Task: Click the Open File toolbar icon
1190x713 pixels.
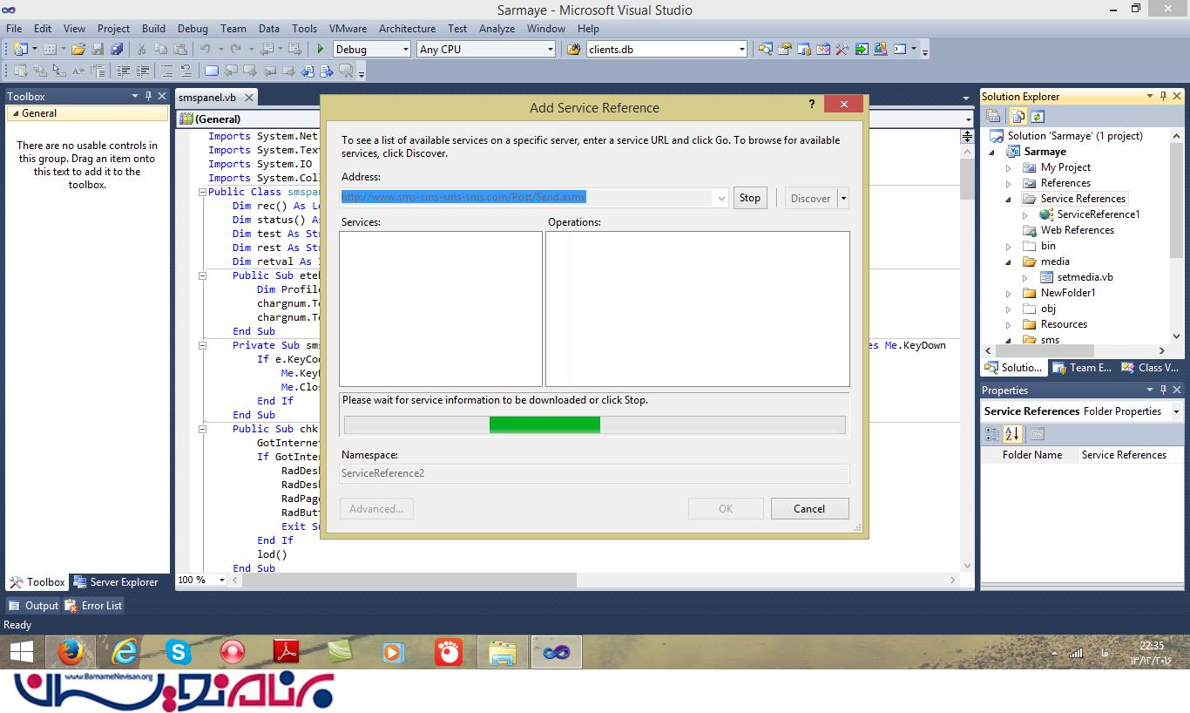Action: [78, 50]
